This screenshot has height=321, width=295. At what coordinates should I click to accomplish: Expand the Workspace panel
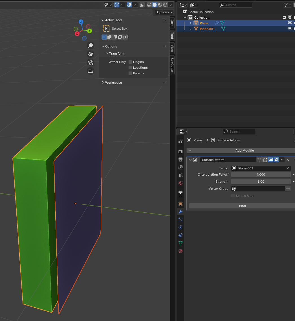point(113,83)
